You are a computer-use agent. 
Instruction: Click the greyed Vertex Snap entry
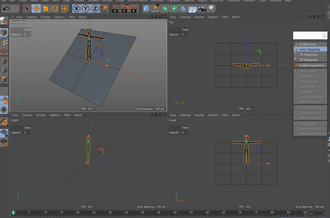pos(310,71)
